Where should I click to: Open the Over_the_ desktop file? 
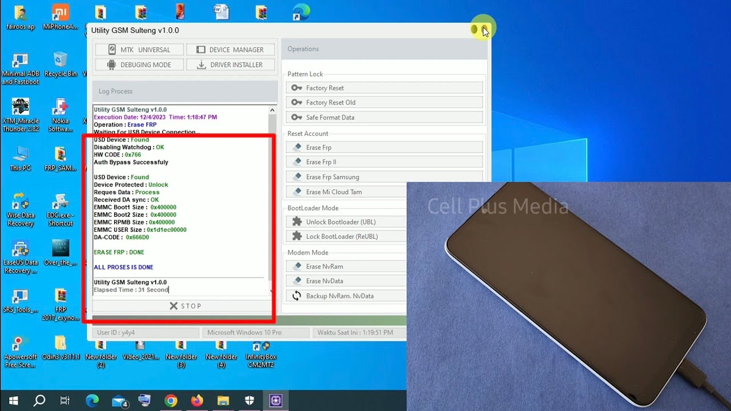pyautogui.click(x=61, y=253)
